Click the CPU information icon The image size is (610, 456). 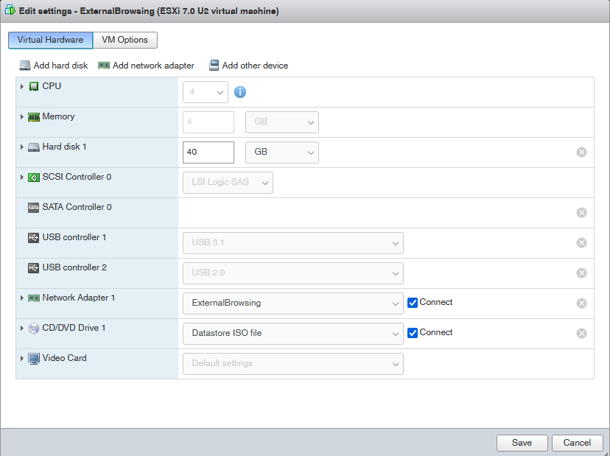(x=239, y=91)
